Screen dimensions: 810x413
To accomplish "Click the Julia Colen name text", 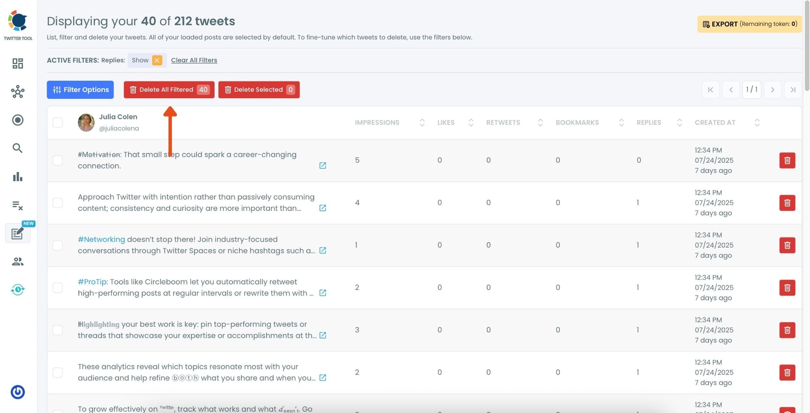I will pyautogui.click(x=118, y=117).
